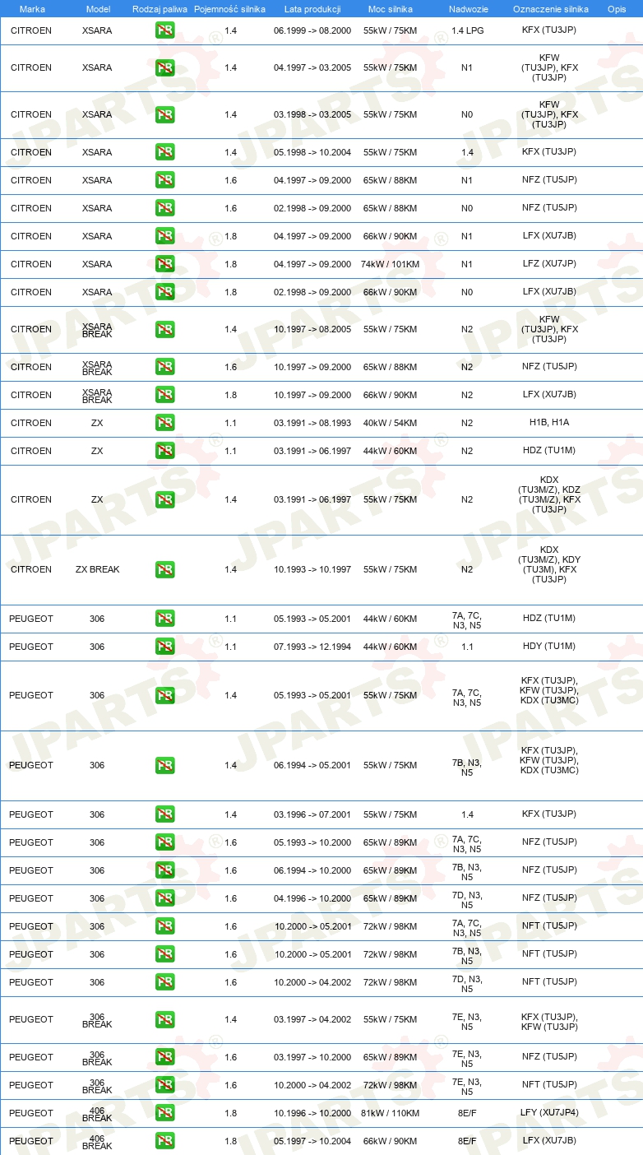Click the fuel icon in the ZX BREAK row
Screen dimensions: 643x1155
[x=165, y=569]
